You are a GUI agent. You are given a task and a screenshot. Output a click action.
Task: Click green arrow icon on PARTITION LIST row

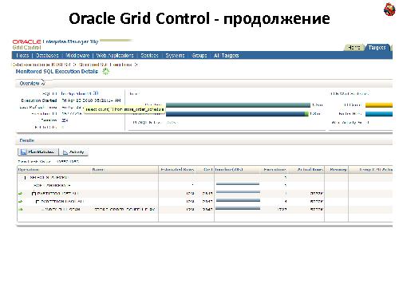20,194
